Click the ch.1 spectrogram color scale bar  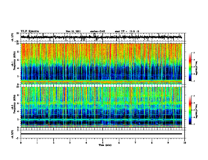point(190,67)
